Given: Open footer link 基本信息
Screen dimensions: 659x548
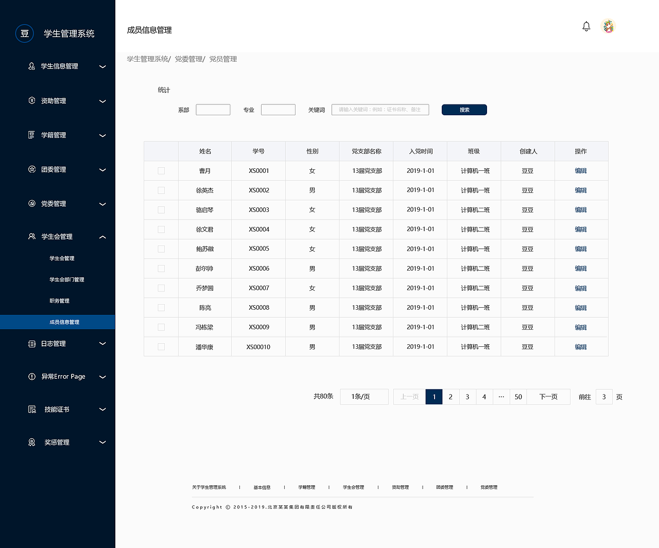Looking at the screenshot, I should pos(262,487).
